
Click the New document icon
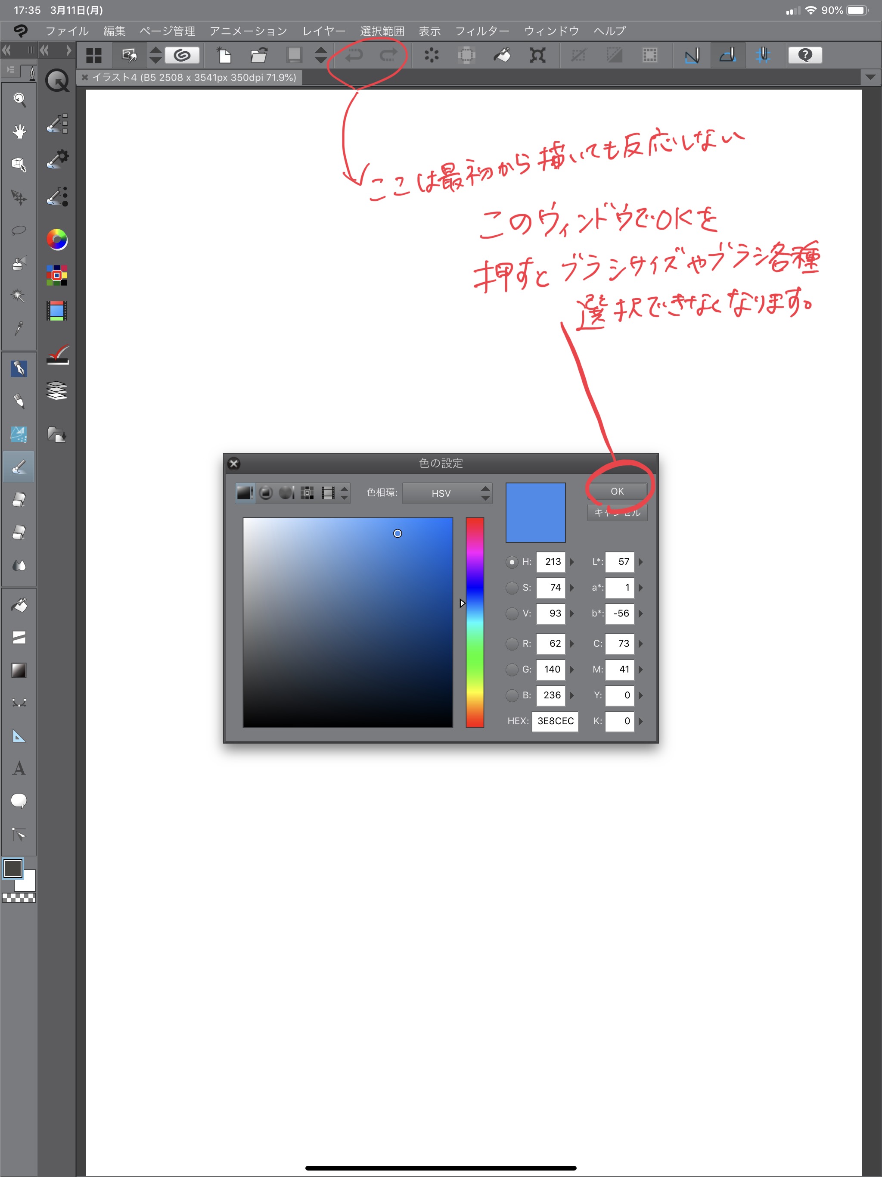[224, 55]
